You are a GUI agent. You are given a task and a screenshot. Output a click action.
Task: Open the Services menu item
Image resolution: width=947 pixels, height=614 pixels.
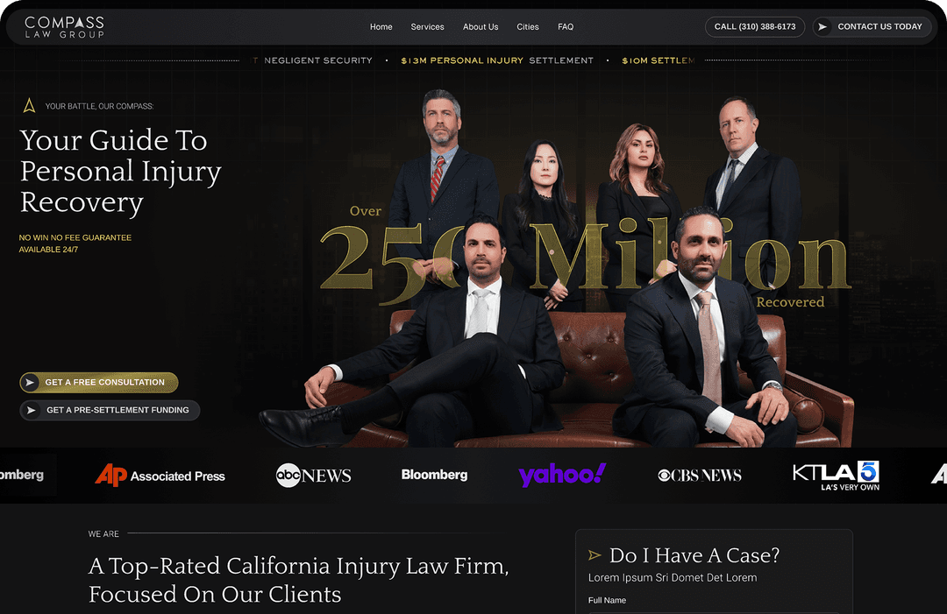(428, 26)
